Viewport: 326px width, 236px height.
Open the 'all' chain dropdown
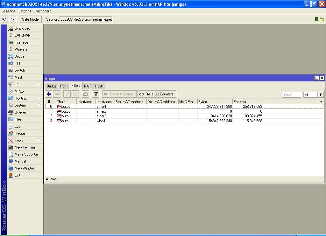tap(321, 95)
